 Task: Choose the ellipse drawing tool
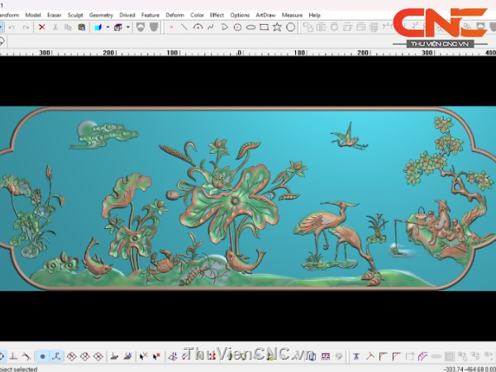[250, 27]
